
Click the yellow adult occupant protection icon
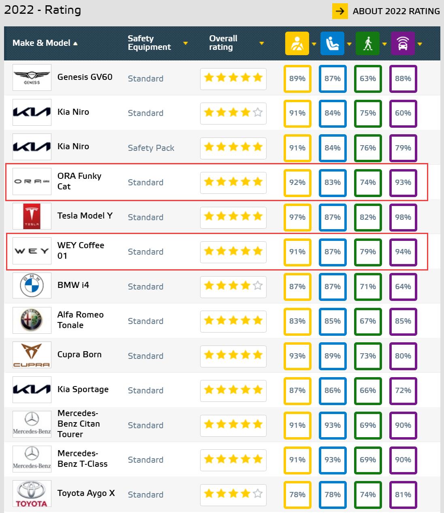tap(297, 43)
